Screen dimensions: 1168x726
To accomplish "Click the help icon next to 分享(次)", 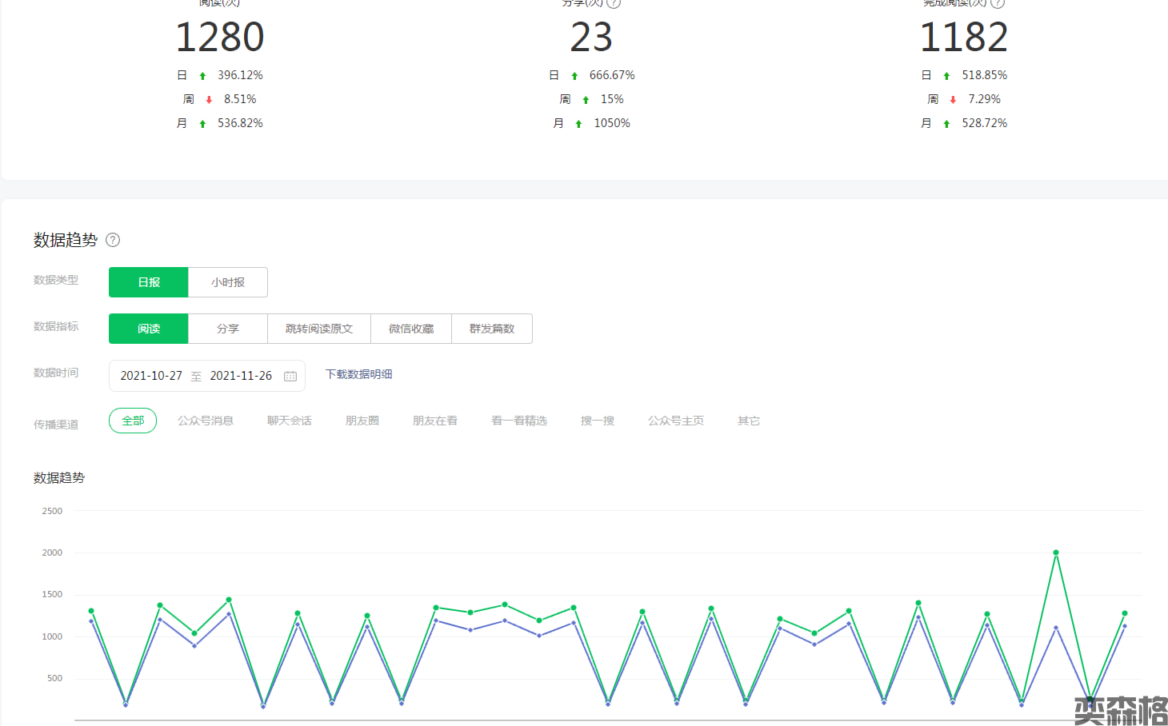I will tap(614, 2).
